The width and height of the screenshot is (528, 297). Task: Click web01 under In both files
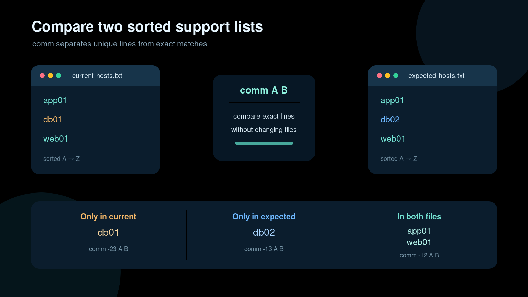tap(419, 242)
